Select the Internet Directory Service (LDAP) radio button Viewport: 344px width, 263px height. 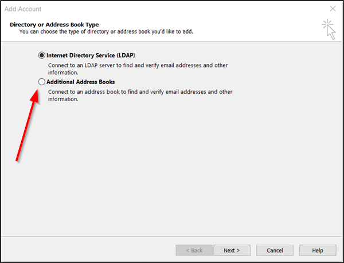pos(41,55)
